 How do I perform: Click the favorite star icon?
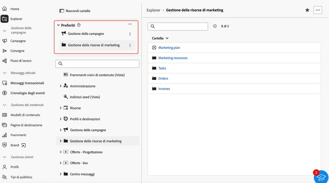pos(307,10)
